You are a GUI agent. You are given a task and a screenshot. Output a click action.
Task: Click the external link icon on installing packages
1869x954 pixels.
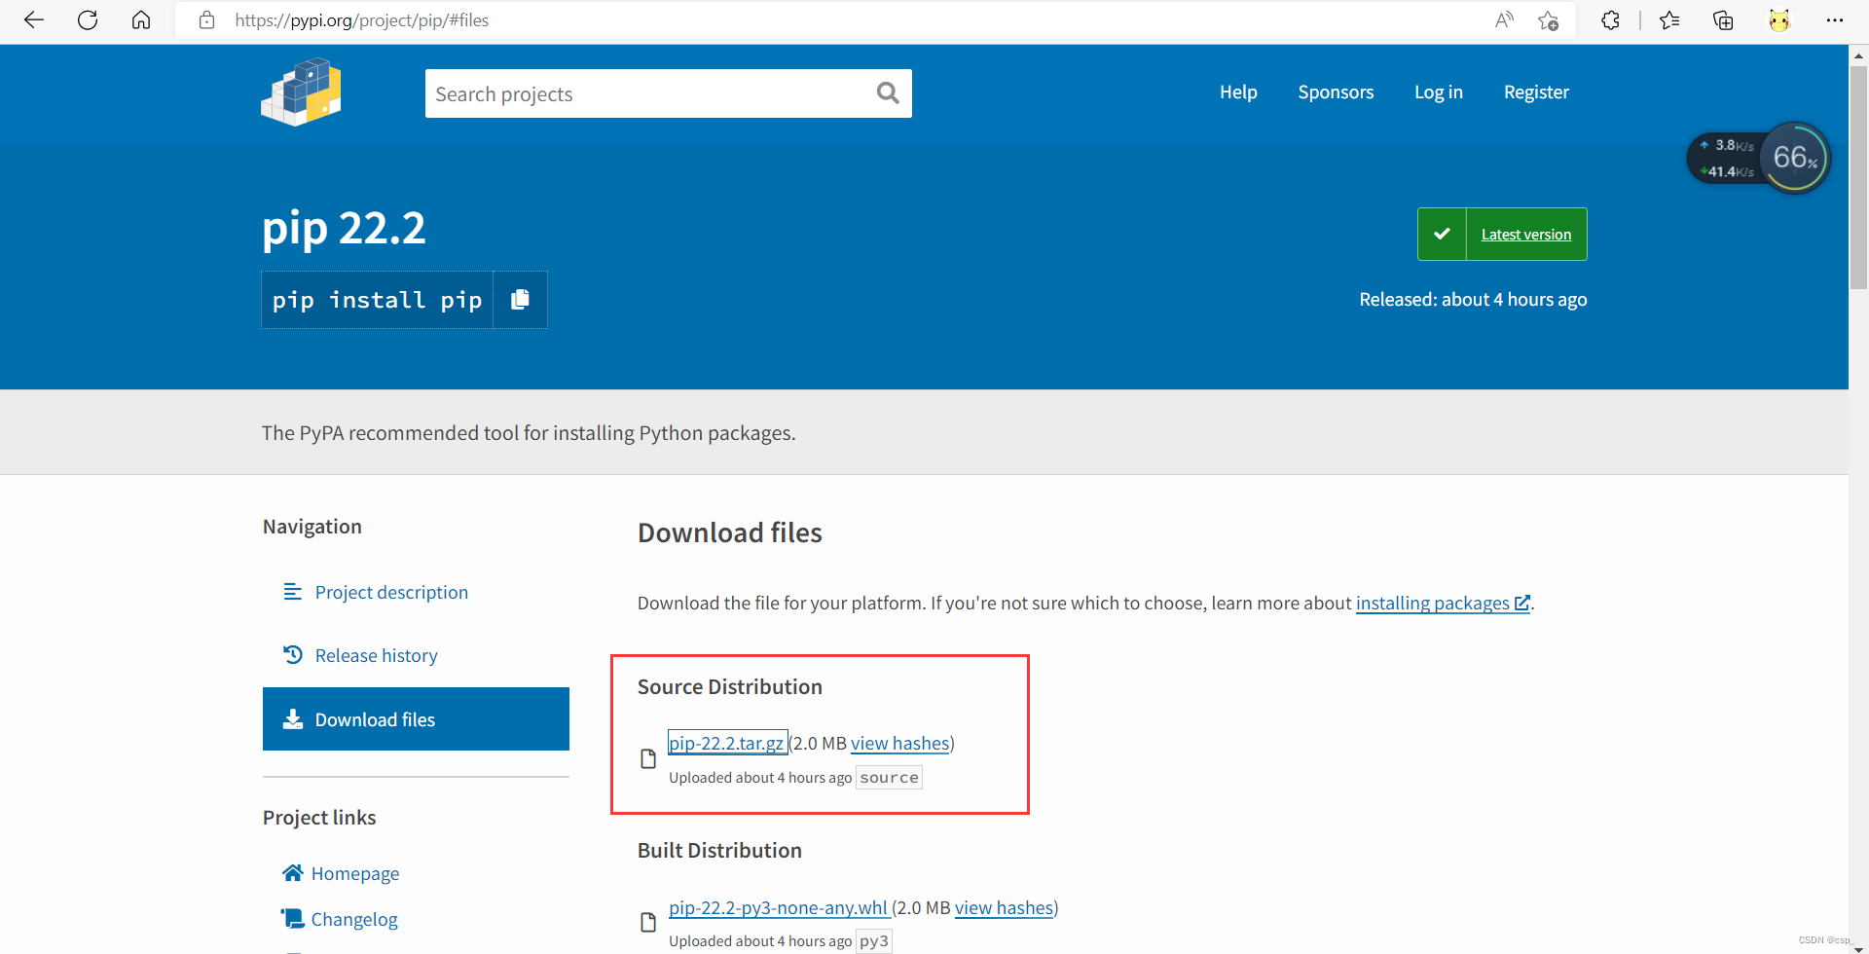tap(1521, 603)
